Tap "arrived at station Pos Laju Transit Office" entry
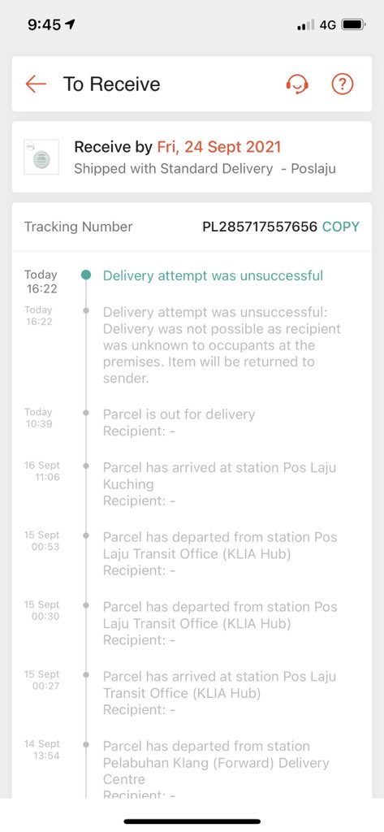This screenshot has width=384, height=832. click(x=219, y=693)
